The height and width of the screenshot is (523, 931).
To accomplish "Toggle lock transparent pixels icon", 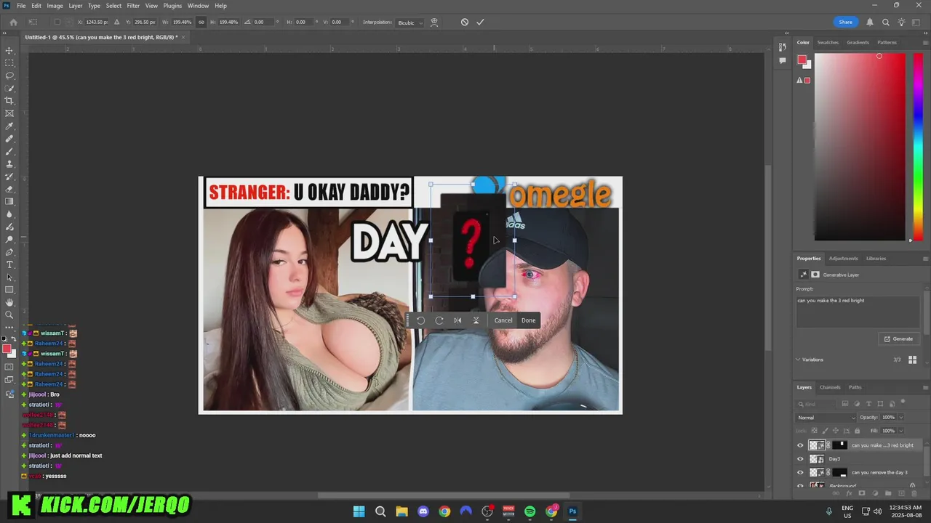I will pos(813,431).
